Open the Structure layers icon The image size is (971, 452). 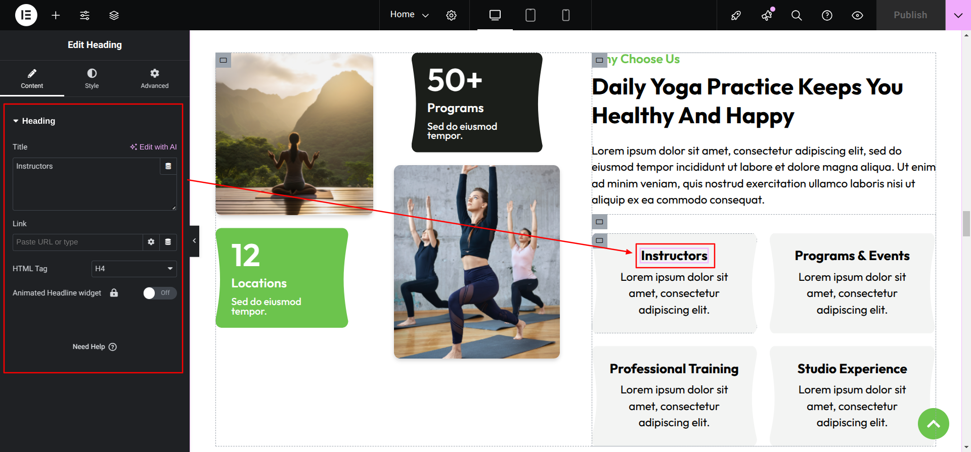point(114,15)
